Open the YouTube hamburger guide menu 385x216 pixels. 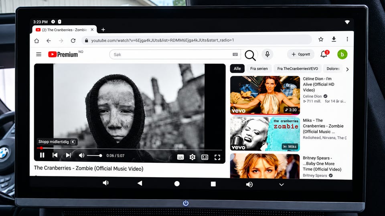39,54
